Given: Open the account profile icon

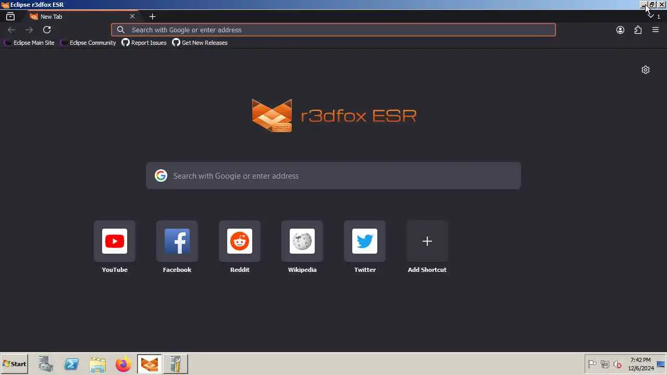Looking at the screenshot, I should click(620, 30).
